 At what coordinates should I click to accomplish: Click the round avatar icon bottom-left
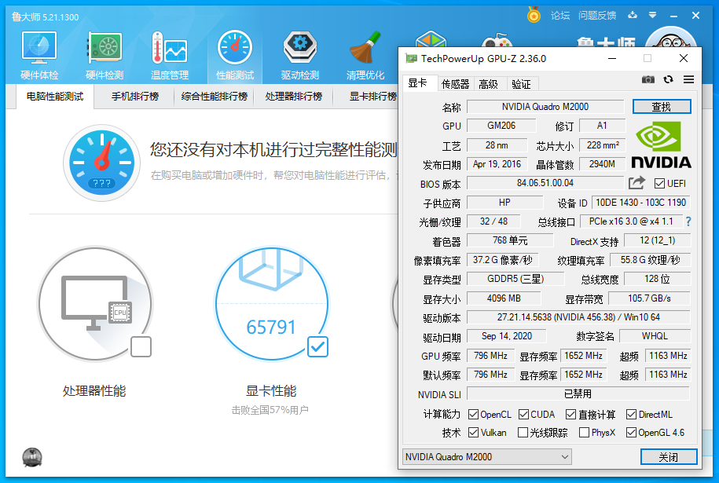pos(32,457)
